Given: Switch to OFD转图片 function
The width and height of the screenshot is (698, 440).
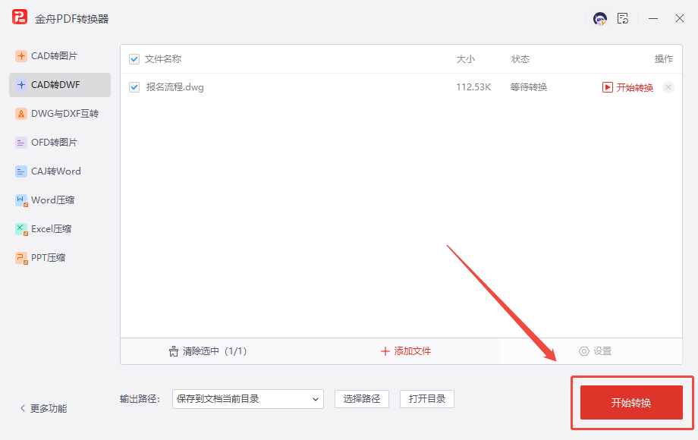Looking at the screenshot, I should click(x=60, y=143).
